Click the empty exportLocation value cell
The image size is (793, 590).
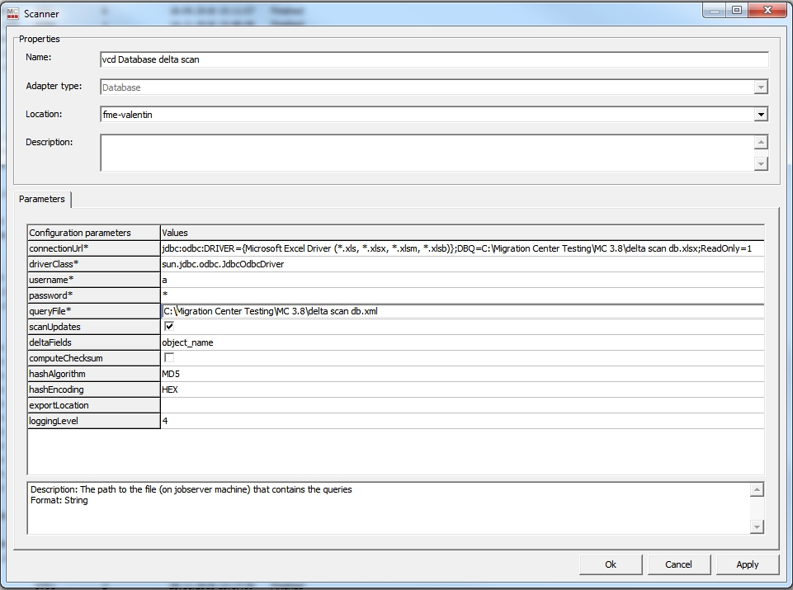[461, 405]
